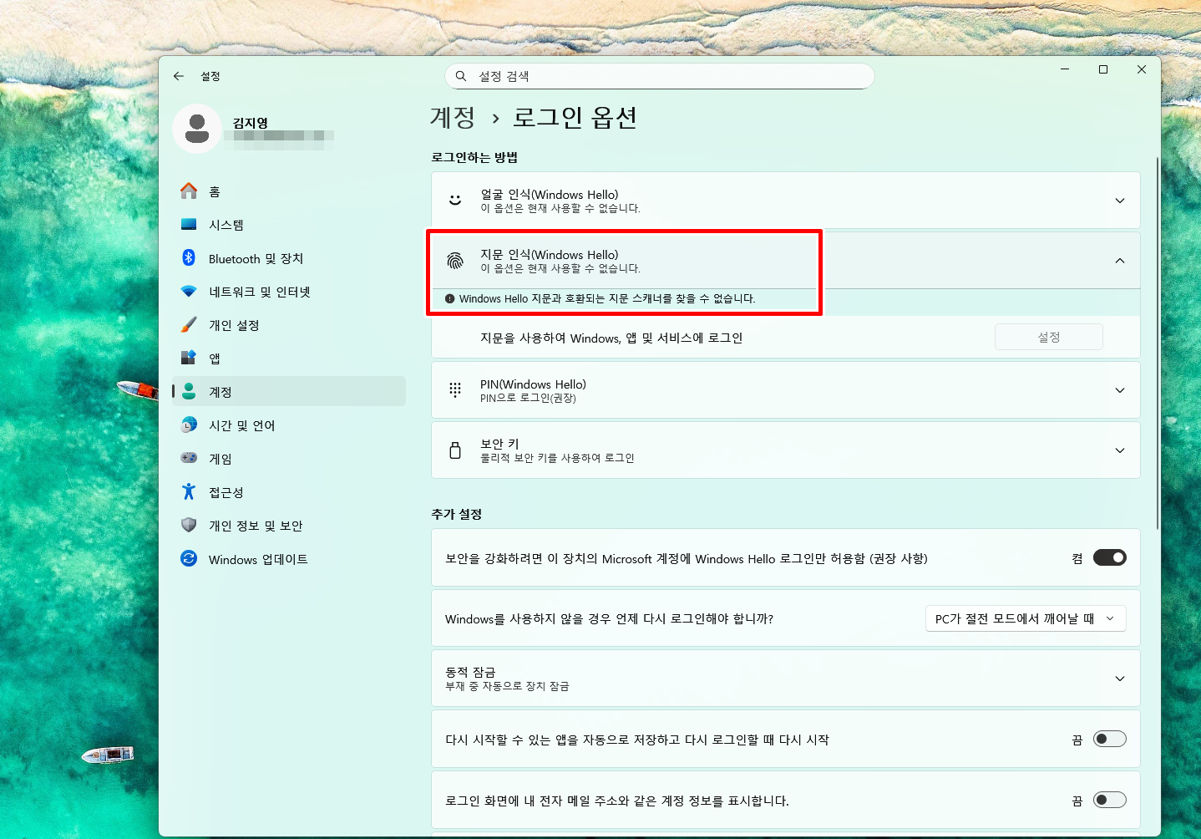Screen dimensions: 1201x839
Task: Toggle showing account info on sign-in screen
Action: pos(1110,800)
